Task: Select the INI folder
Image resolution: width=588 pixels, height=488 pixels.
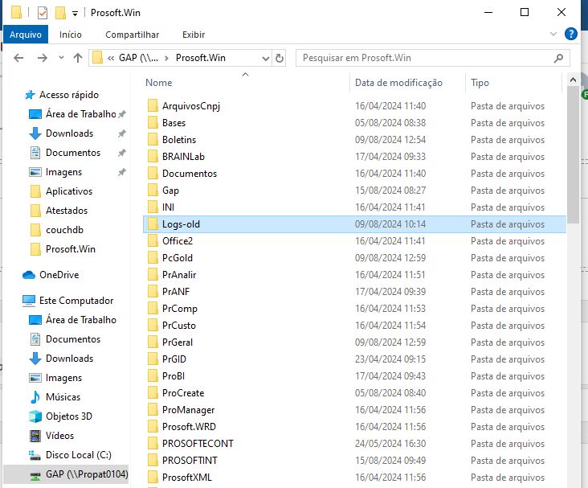Action: (168, 207)
